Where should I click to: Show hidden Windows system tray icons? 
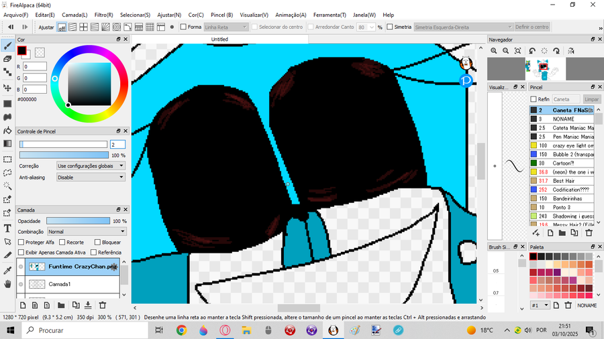point(507,330)
